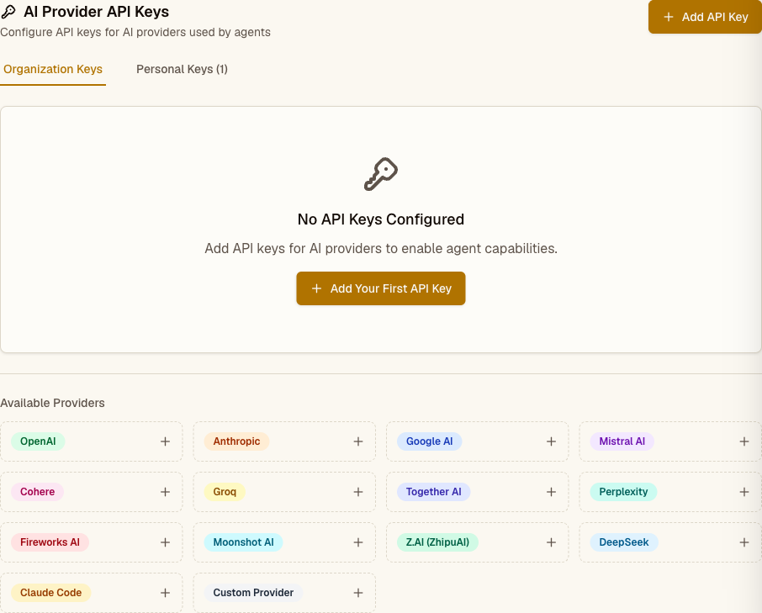Screen dimensions: 762x613
Task: Click the 'AI Provider API Keys' title
Action: (x=96, y=12)
